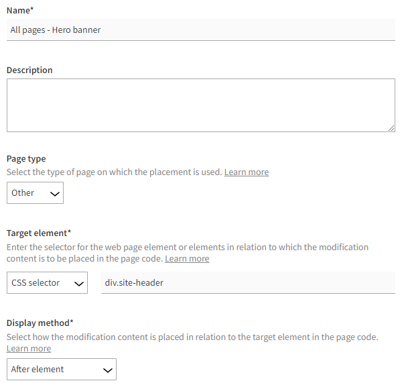Screen dimensions: 402x387
Task: Click the Page type heading label
Action: [x=26, y=159]
